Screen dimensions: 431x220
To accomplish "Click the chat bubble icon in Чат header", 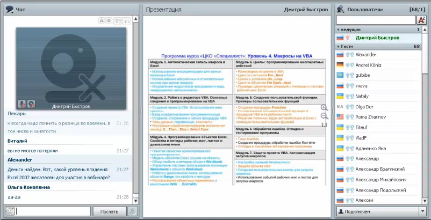I will tap(10, 10).
